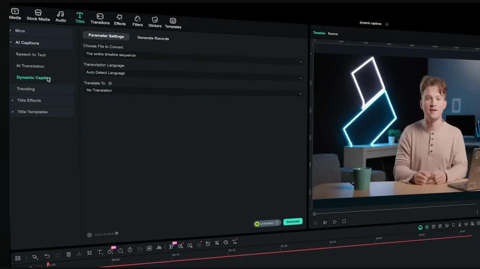Viewport: 480px width, 269px height.
Task: Switch to the Source tab in preview
Action: click(x=333, y=33)
